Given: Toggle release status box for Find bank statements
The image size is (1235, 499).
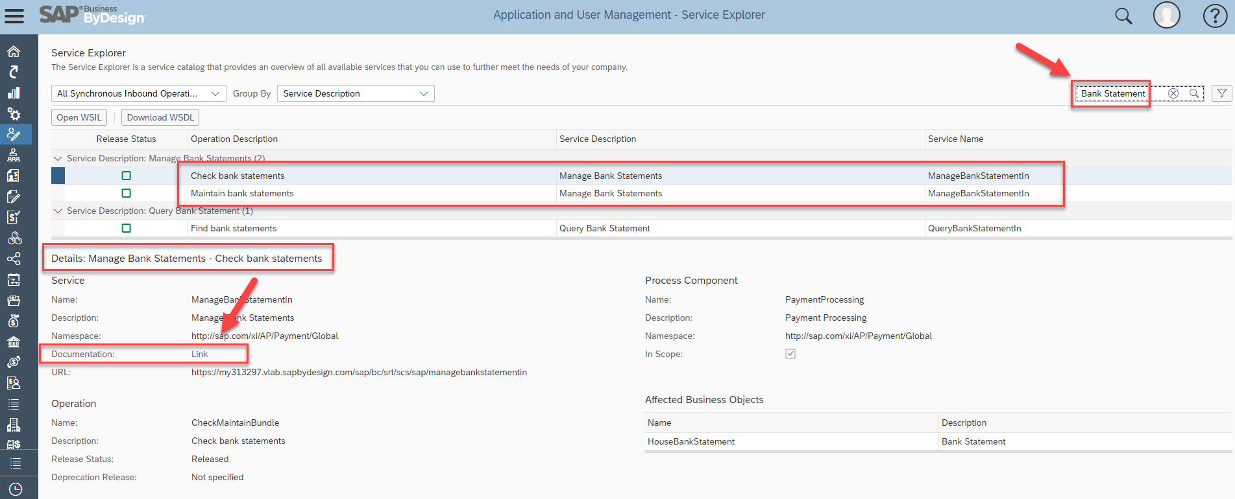Looking at the screenshot, I should pos(127,228).
